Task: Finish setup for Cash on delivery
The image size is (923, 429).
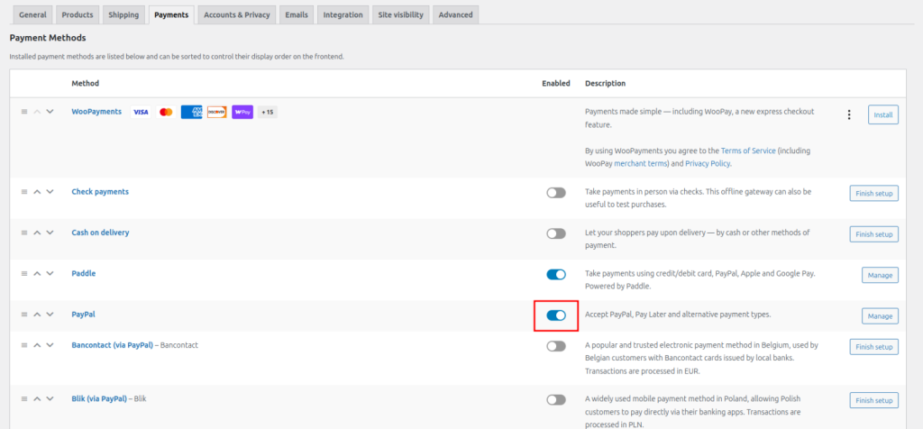Action: [873, 233]
